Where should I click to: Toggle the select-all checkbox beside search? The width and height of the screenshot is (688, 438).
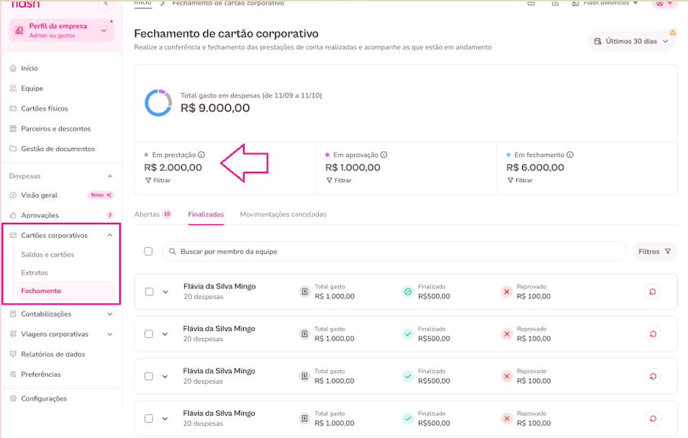point(148,251)
